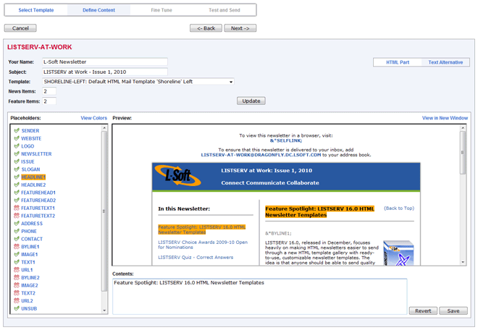The image size is (478, 330).
Task: Click the preview pane scroll down arrow
Action: tap(463, 262)
